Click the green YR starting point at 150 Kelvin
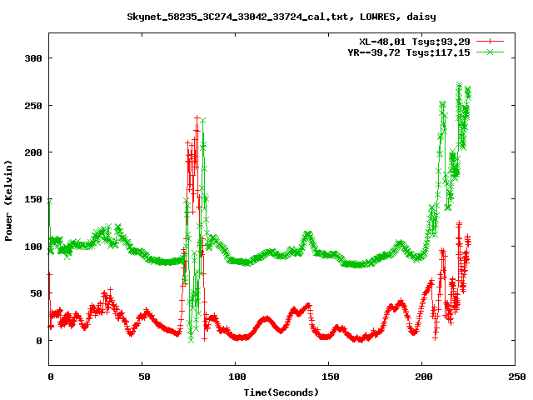The image size is (533, 400). pos(50,202)
